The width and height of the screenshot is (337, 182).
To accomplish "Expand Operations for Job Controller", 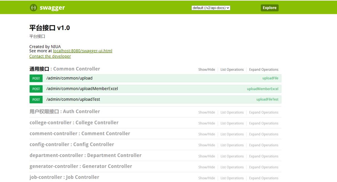I will tap(264, 178).
